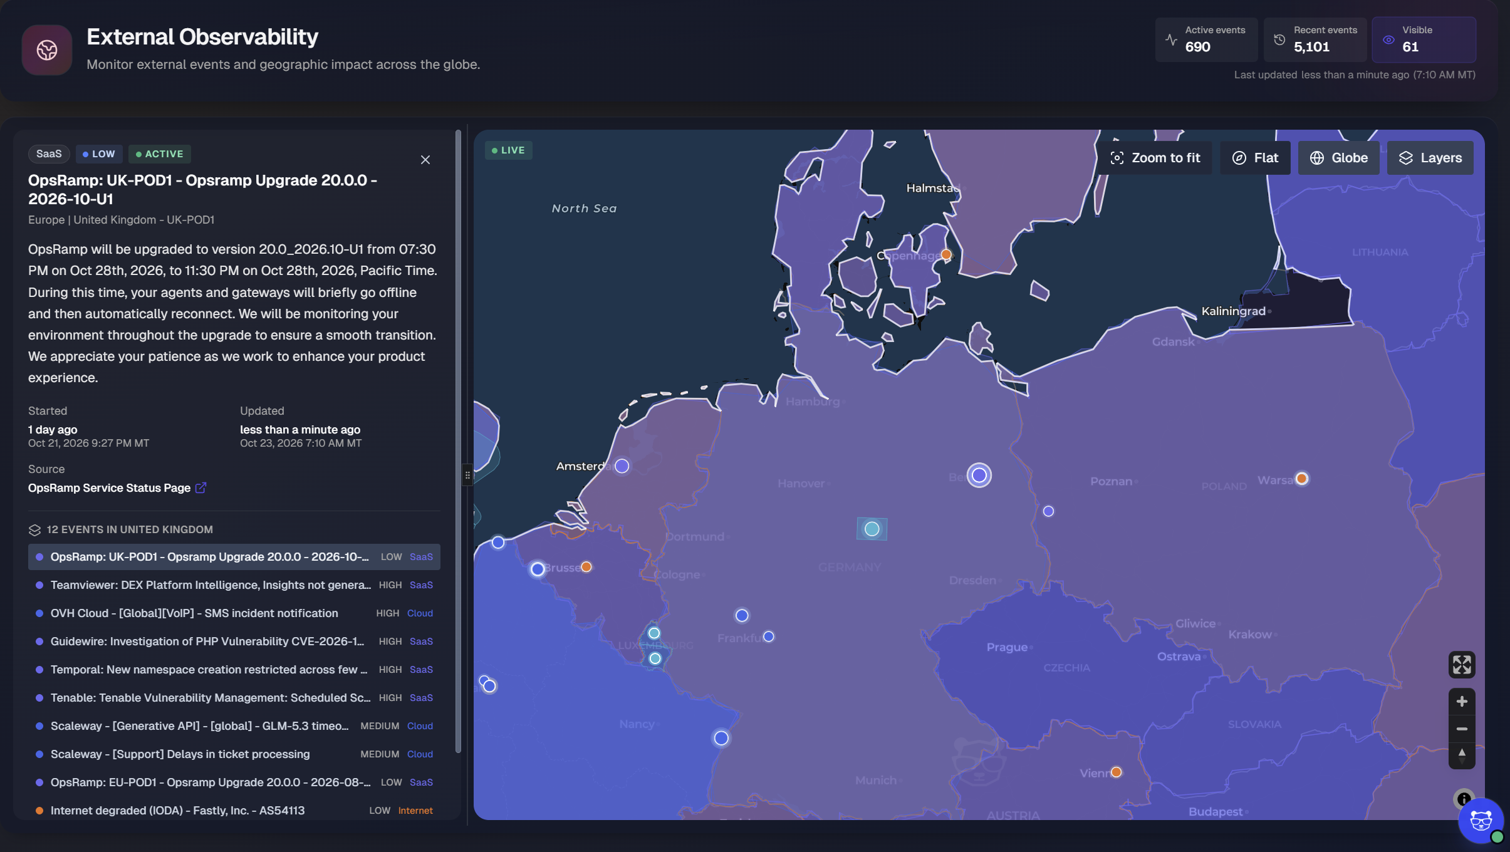Click the marker southeast of Nancy
This screenshot has height=852, width=1510.
point(721,738)
